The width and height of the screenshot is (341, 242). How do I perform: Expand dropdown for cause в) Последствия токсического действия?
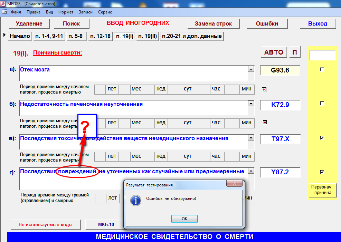pyautogui.click(x=251, y=138)
